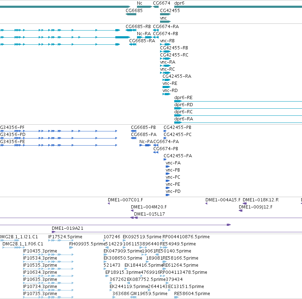Open EST RP004410876.5prime
The width and height of the screenshot is (302, 299).
coord(186,237)
